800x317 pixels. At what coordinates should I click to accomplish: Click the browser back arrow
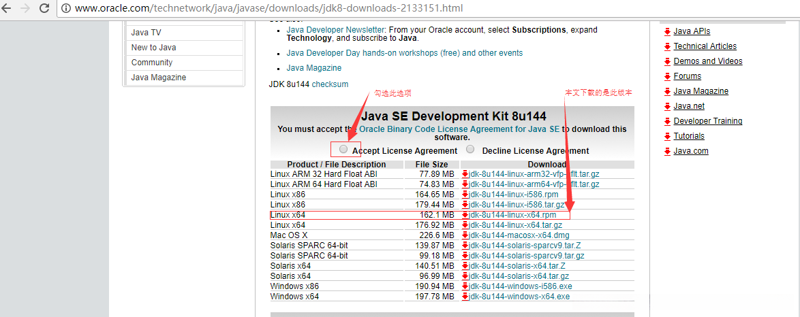coord(6,8)
